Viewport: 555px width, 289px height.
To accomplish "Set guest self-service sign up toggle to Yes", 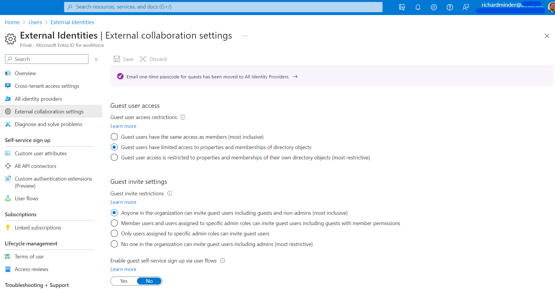I will (x=124, y=281).
